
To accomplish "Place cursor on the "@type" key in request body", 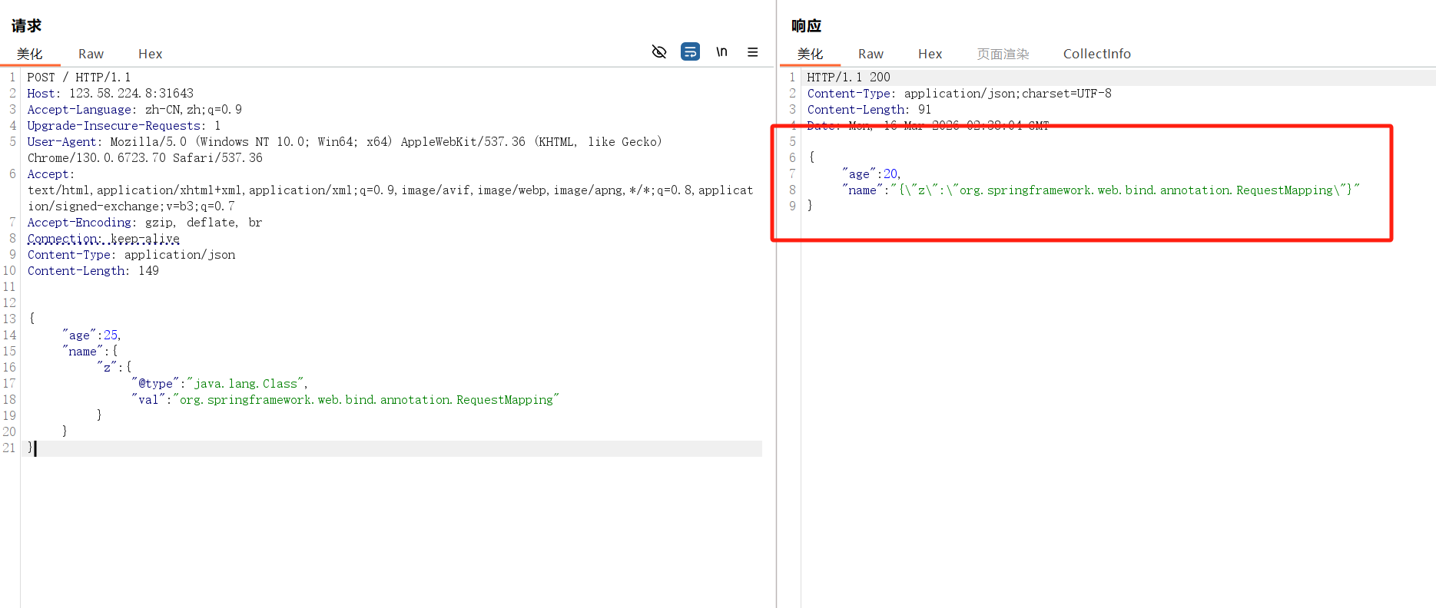I will coord(155,384).
